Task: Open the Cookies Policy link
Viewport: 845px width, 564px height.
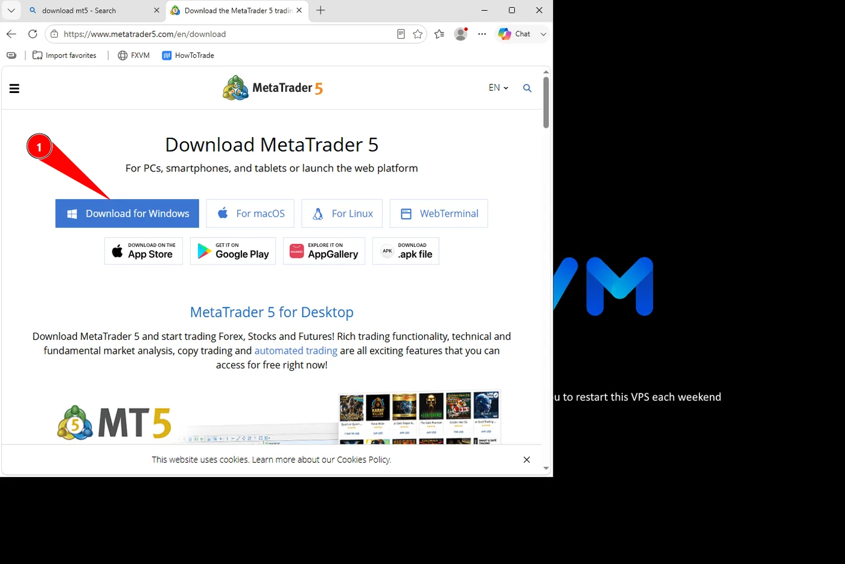Action: [363, 460]
